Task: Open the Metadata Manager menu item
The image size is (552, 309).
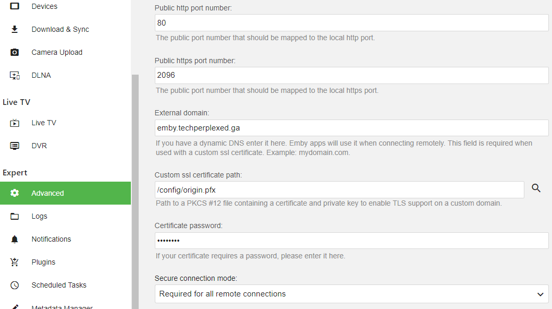Action: click(x=62, y=307)
